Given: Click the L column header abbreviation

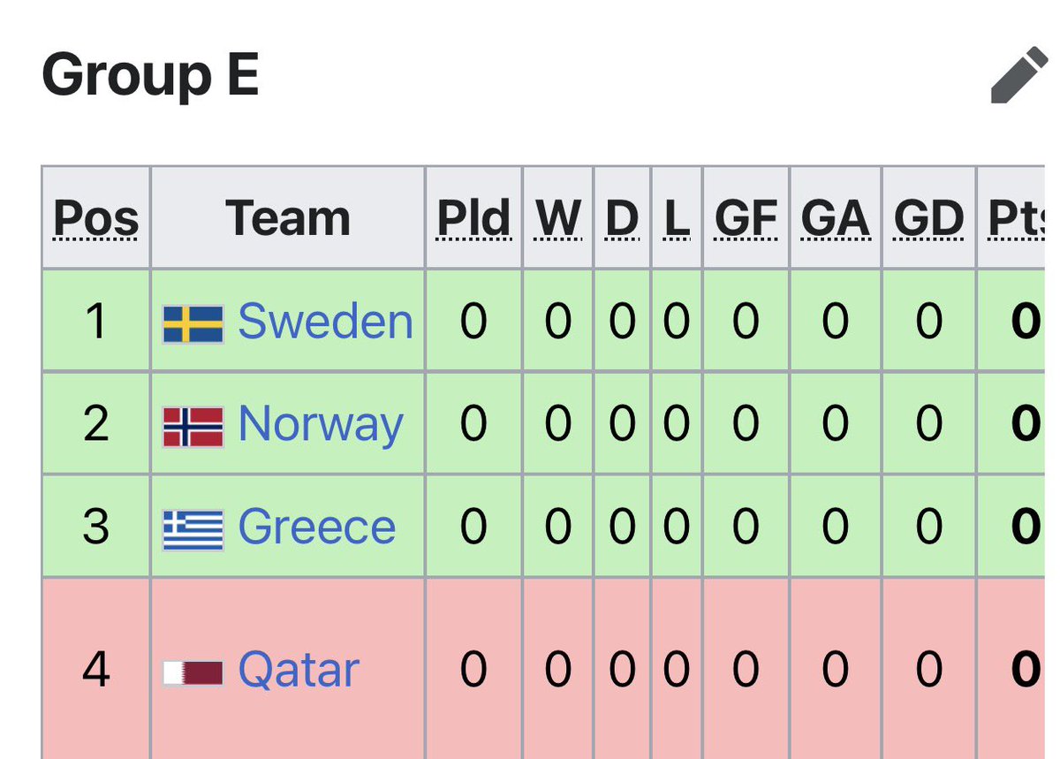Looking at the screenshot, I should (677, 218).
